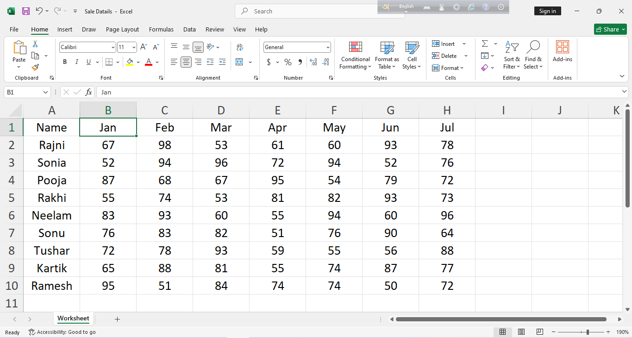Open the Add-ins button
This screenshot has height=338, width=632.
pyautogui.click(x=562, y=52)
